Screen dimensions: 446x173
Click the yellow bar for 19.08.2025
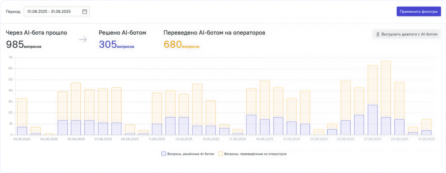[265, 100]
